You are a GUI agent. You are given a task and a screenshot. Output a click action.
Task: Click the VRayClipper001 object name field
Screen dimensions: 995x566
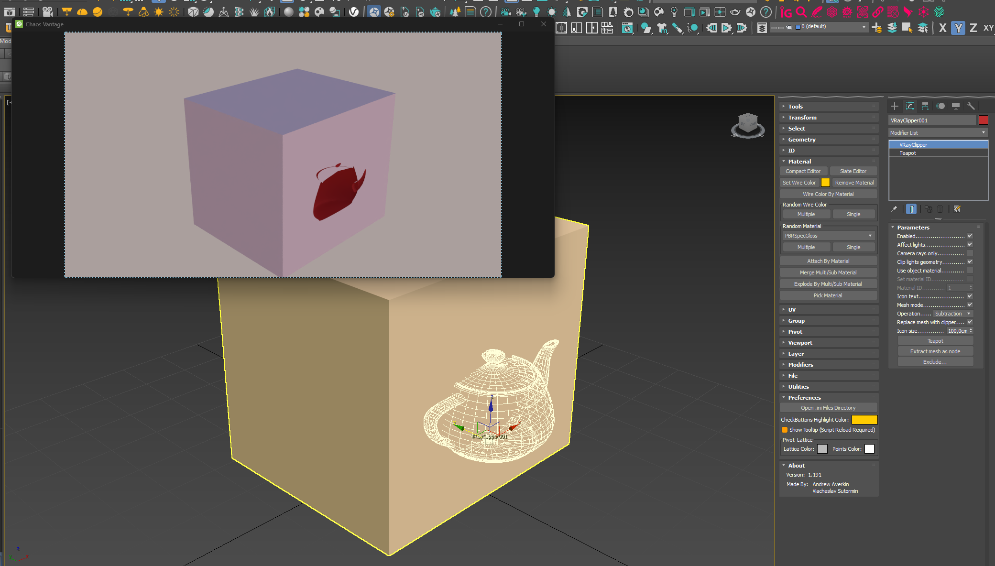[x=932, y=120]
